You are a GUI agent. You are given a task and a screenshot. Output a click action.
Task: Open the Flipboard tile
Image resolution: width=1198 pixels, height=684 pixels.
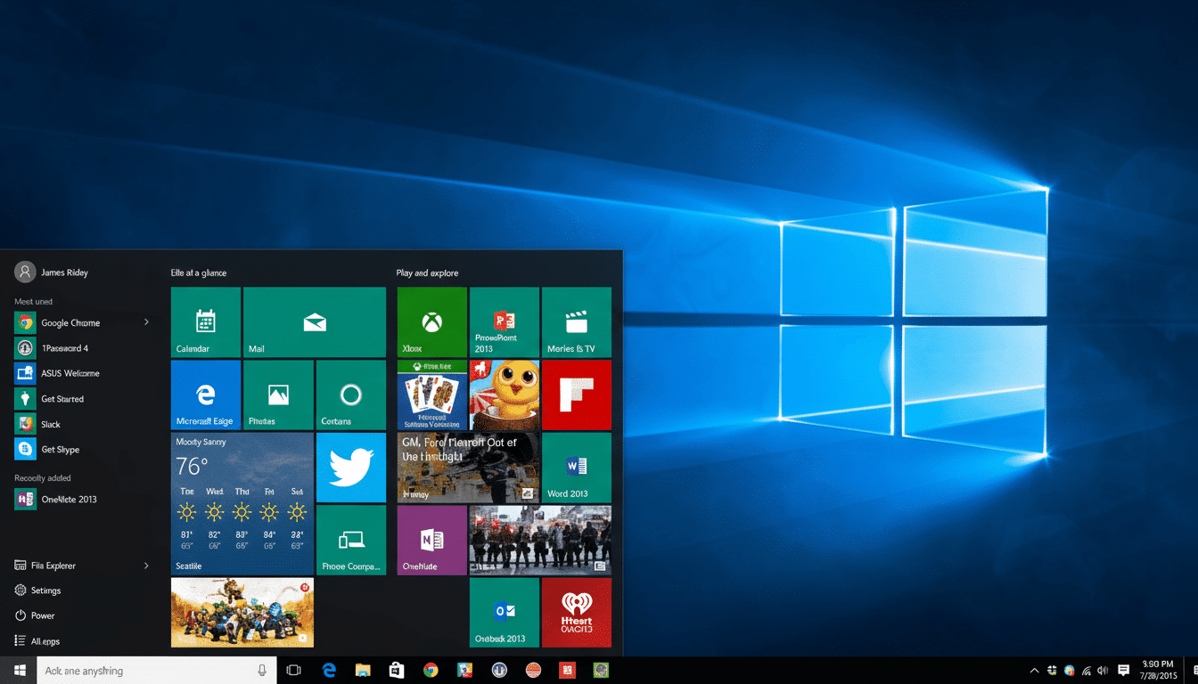tap(576, 395)
